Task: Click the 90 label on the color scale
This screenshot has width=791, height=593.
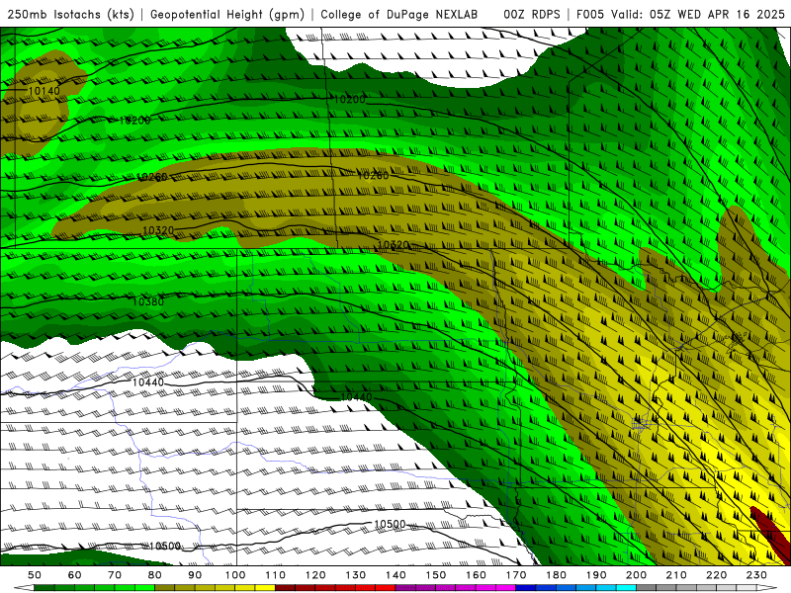Action: [x=195, y=575]
